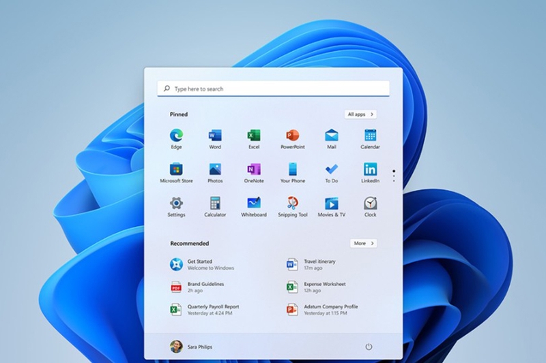Viewport: 546px width, 363px height.
Task: Open Settings from pinned apps
Action: [x=176, y=206]
